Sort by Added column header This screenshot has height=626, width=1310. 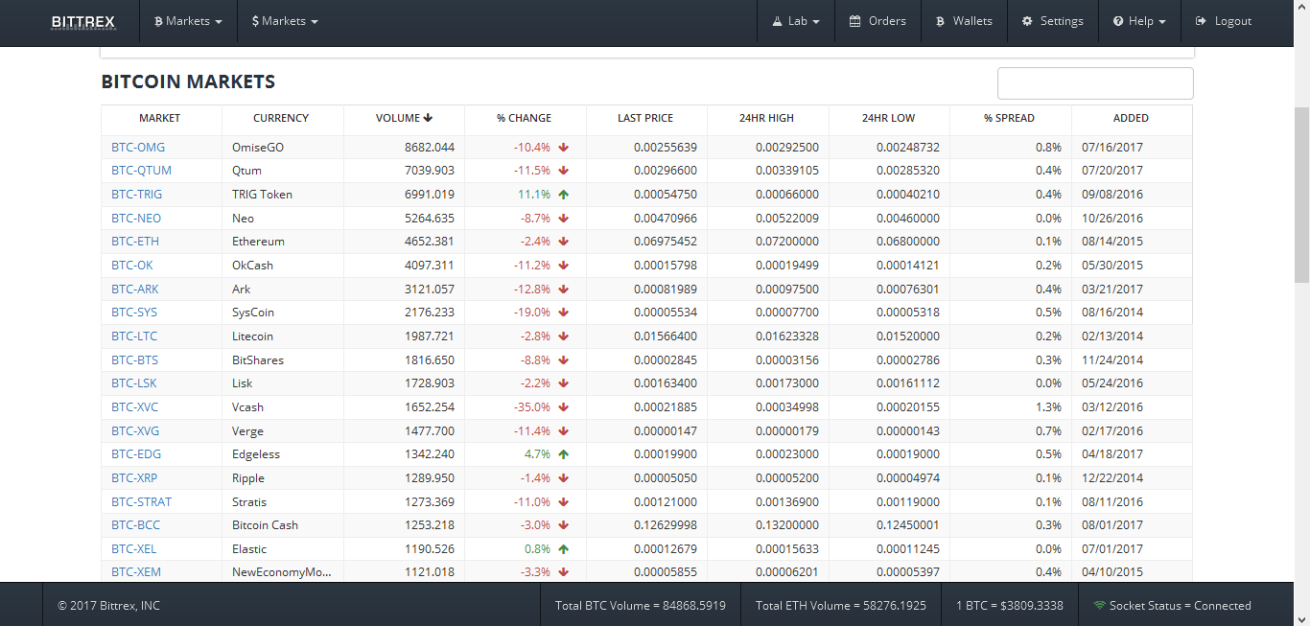[1131, 118]
